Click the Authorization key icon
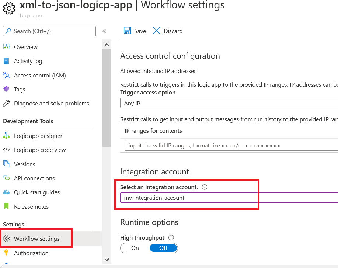The image size is (338, 268). [6, 253]
